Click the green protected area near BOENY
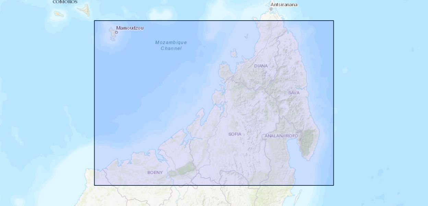The width and height of the screenshot is (428, 206). click(186, 169)
